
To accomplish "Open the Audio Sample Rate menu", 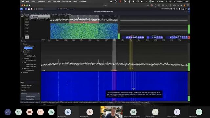I will click(44, 14).
